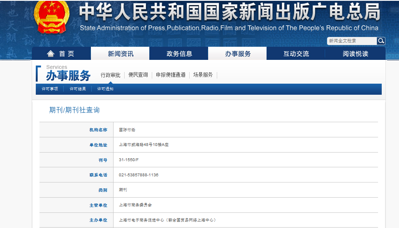Image resolution: width=399 pixels, height=228 pixels.
Task: Open the 办事服务 navigation tab
Action: 237,53
